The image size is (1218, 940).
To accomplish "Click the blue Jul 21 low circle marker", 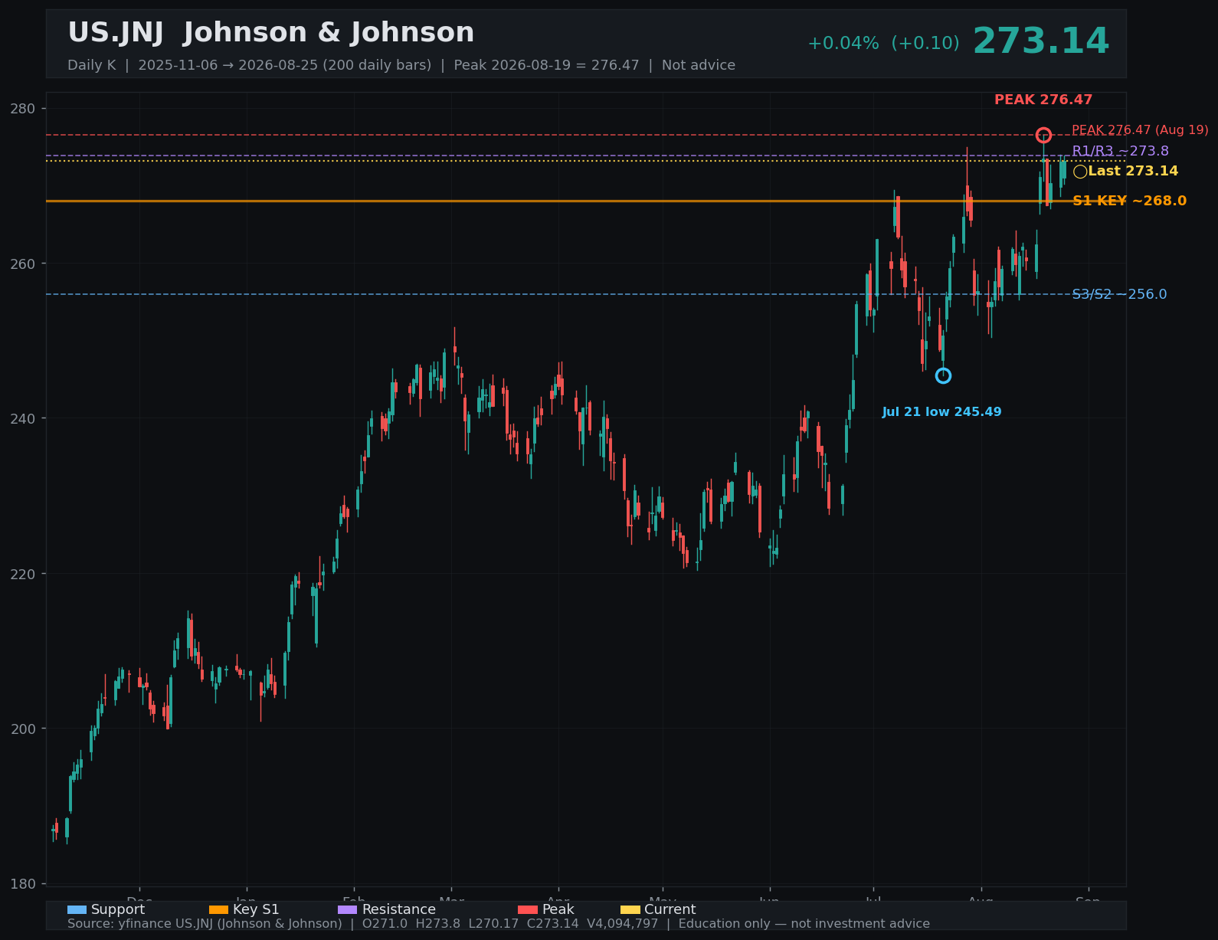I will tap(943, 375).
